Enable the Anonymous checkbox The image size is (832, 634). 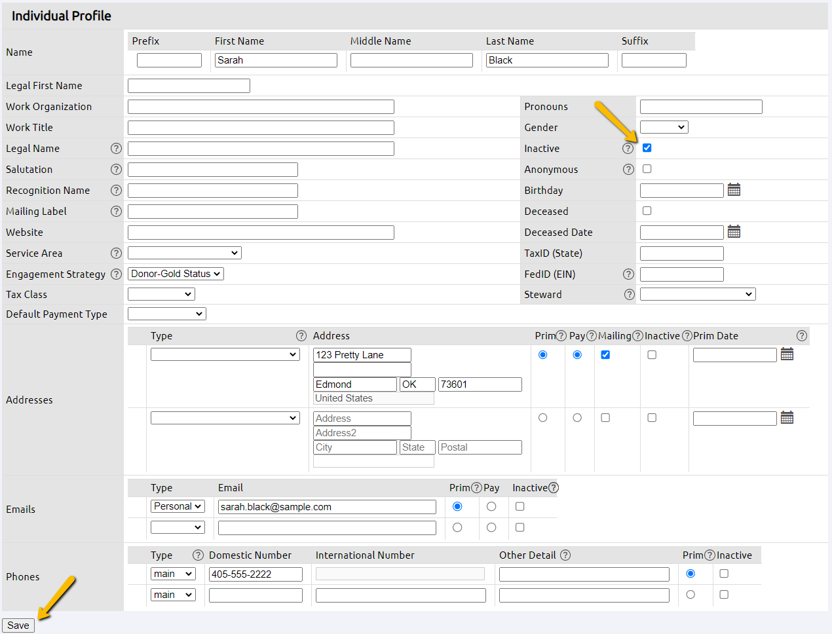pyautogui.click(x=647, y=168)
